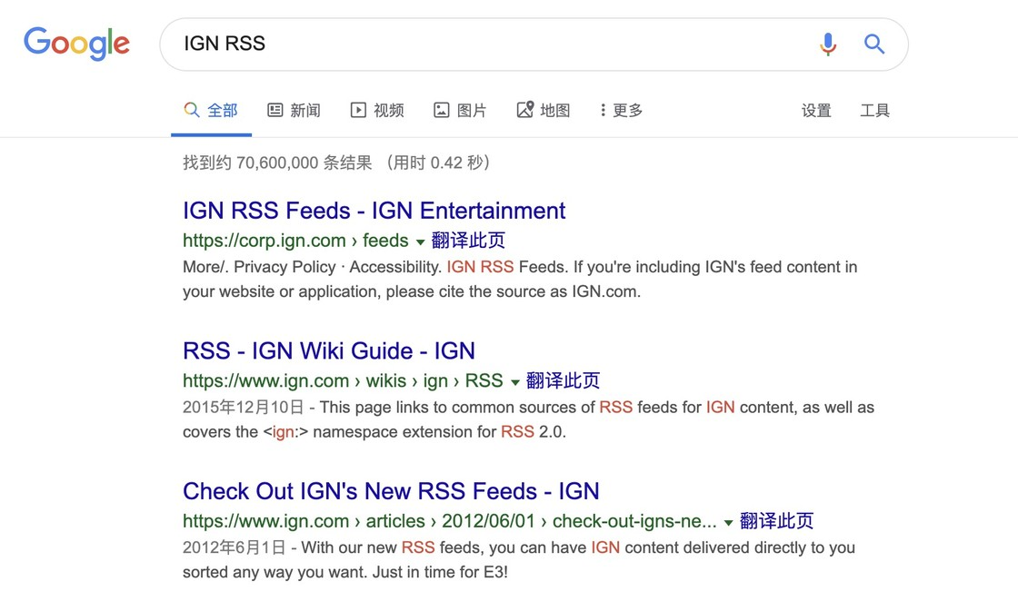Click the Google logo
The image size is (1018, 601).
76,44
